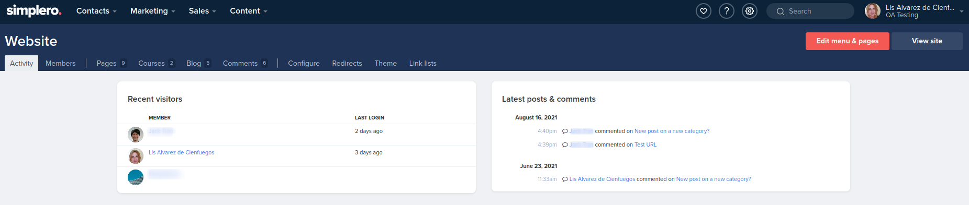
Task: Expand the Contacts menu
Action: [x=96, y=11]
